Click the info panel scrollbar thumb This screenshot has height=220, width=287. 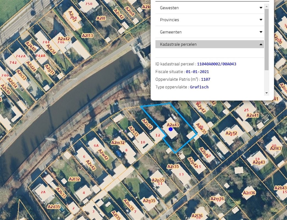(266, 38)
